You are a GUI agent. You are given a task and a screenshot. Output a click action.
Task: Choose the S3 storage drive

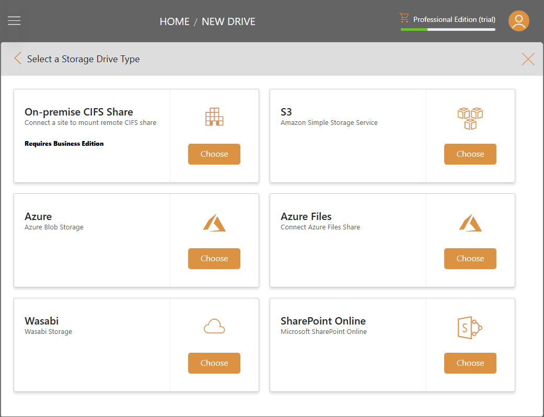(x=470, y=154)
